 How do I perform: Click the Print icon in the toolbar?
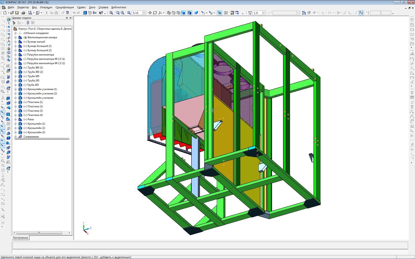click(23, 13)
